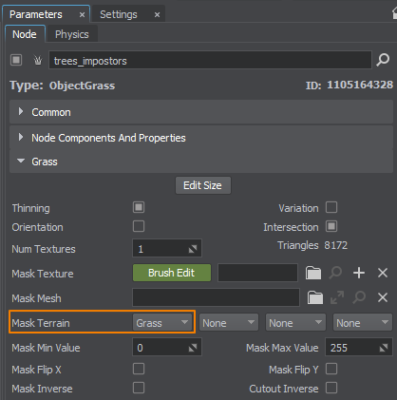The height and width of the screenshot is (400, 397).
Task: Click the plus icon for Mask Texture
Action: click(x=359, y=273)
